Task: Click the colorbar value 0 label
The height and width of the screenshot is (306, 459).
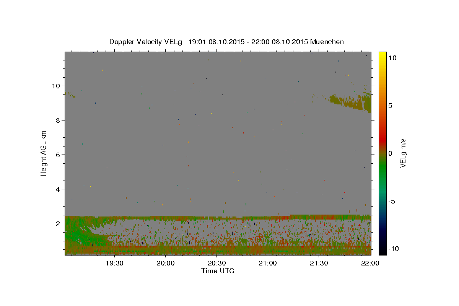Action: coord(390,153)
